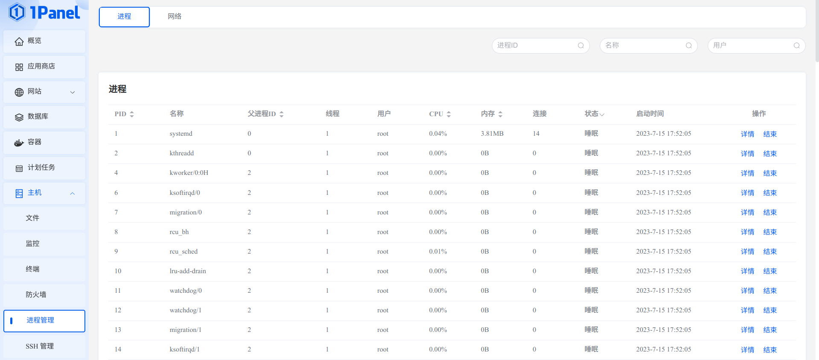This screenshot has height=360, width=819.
Task: Click the 容器 docker whale icon
Action: [x=19, y=143]
